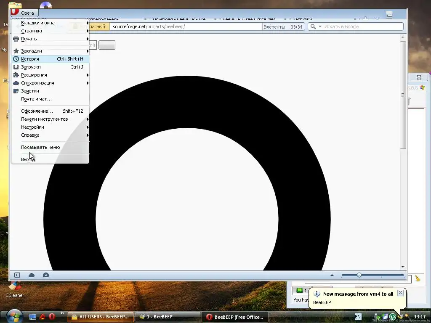Toggle Показывать меню option
The width and height of the screenshot is (431, 323).
pos(51,147)
